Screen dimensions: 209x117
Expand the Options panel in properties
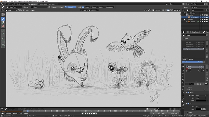[x=189, y=112]
